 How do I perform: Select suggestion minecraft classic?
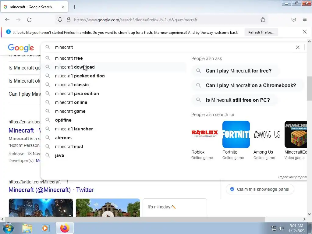coord(113,85)
